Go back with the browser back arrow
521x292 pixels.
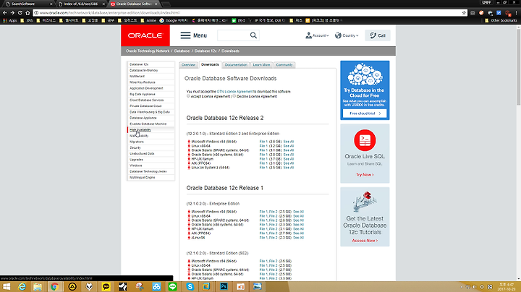click(x=4, y=12)
